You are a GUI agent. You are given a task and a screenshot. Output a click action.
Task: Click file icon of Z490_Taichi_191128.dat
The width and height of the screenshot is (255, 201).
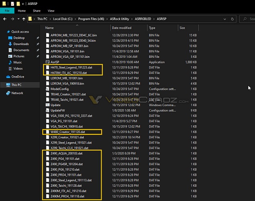tap(48, 185)
